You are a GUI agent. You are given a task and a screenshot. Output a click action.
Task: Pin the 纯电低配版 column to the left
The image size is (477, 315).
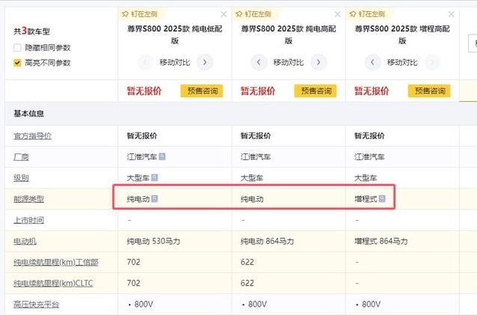139,14
